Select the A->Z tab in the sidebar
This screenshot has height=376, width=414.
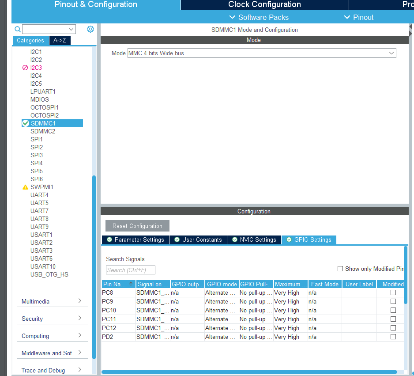60,40
